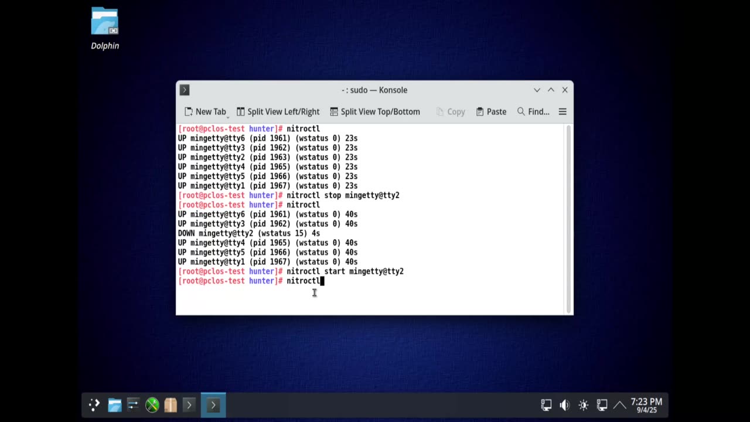This screenshot has width=750, height=422.
Task: Open the Dolphin file manager from the taskbar
Action: [x=114, y=404]
